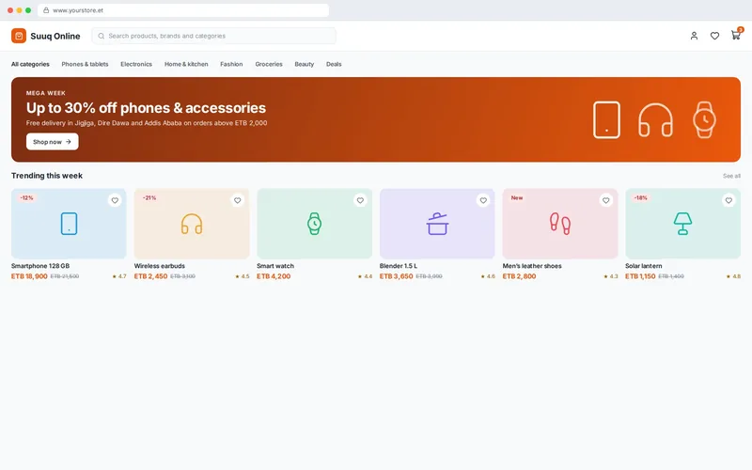The height and width of the screenshot is (470, 752).
Task: Click the Trending this week heading
Action: pyautogui.click(x=47, y=176)
